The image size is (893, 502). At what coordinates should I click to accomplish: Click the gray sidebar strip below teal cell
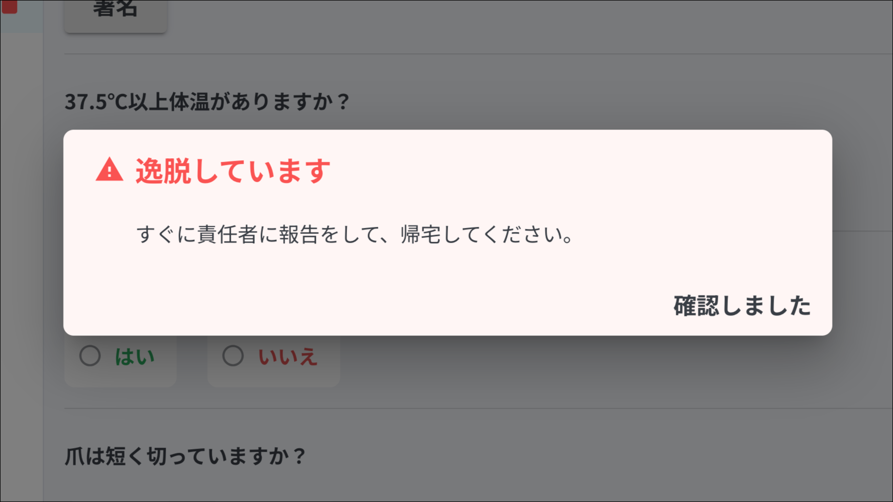(22, 266)
